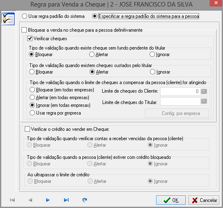Enable Verificar o crédito ao vender em Cheque
The width and height of the screenshot is (223, 208).
coord(27,129)
